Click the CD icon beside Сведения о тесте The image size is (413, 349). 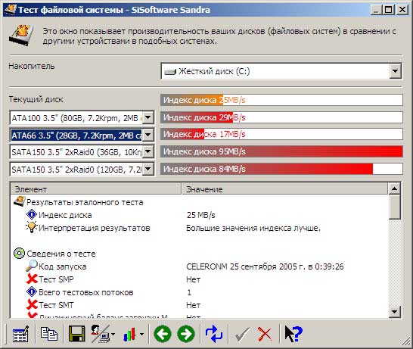tap(19, 254)
